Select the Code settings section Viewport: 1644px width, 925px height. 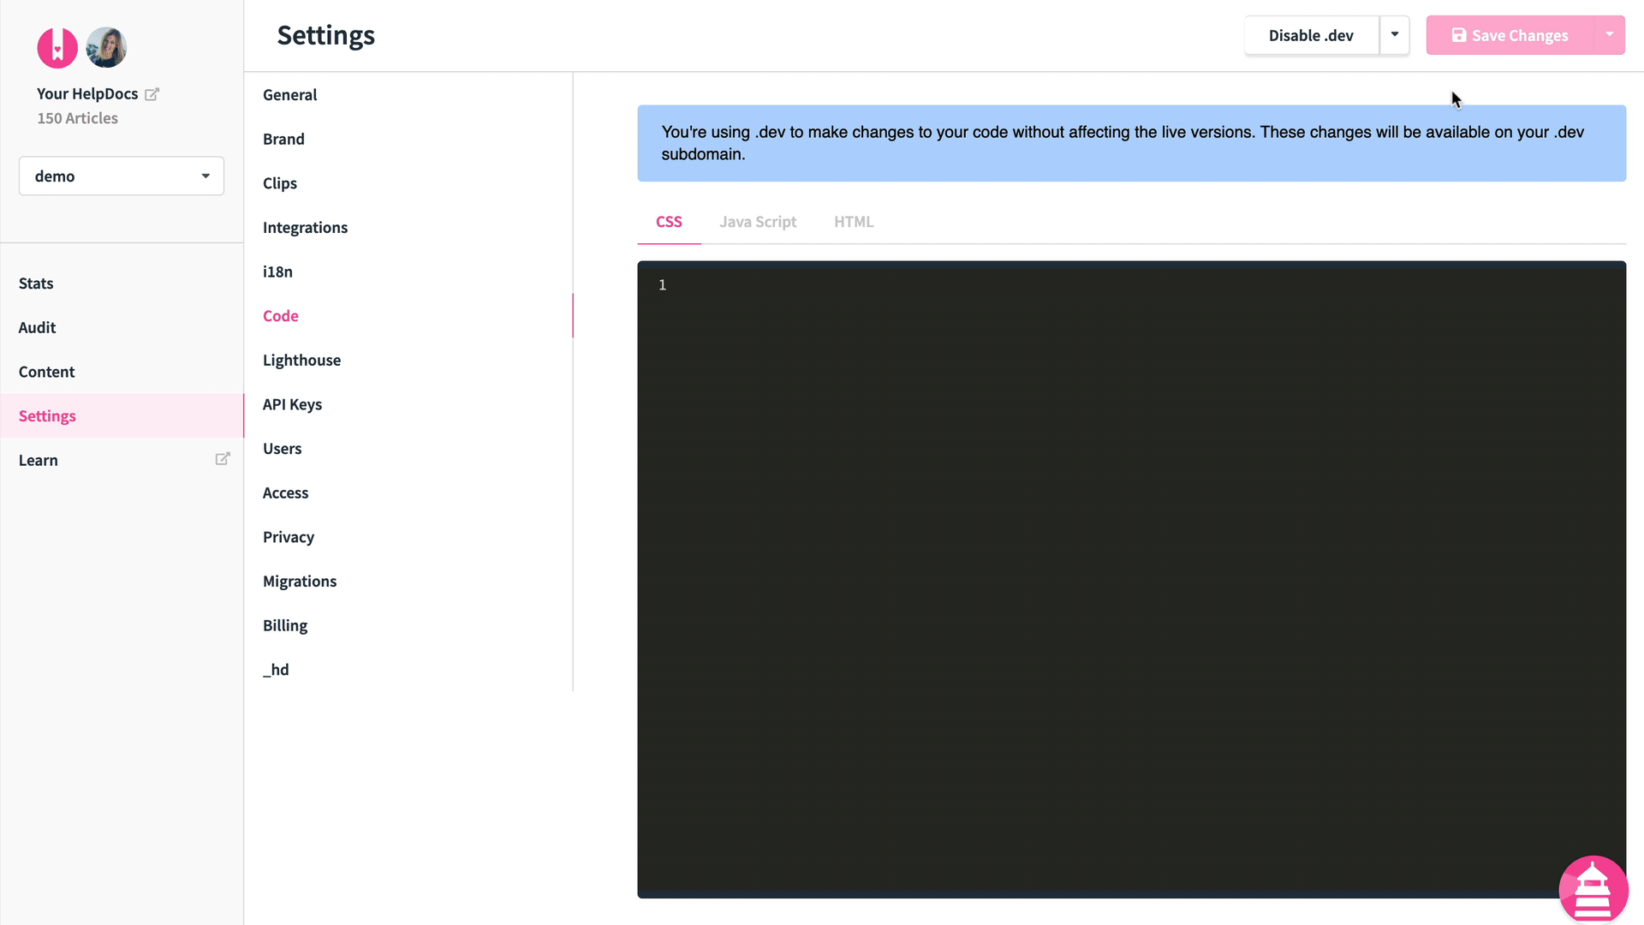tap(281, 316)
